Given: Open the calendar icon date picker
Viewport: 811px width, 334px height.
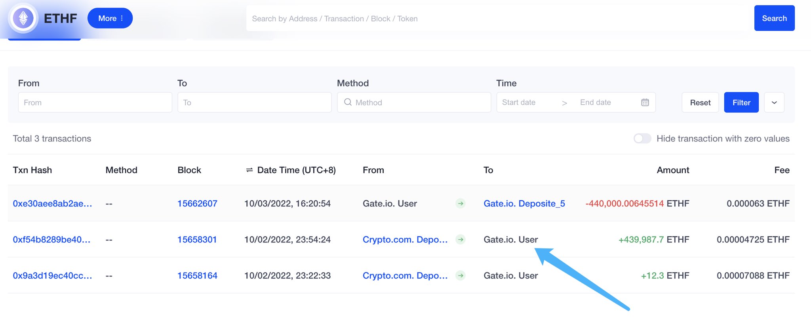Looking at the screenshot, I should pyautogui.click(x=645, y=103).
